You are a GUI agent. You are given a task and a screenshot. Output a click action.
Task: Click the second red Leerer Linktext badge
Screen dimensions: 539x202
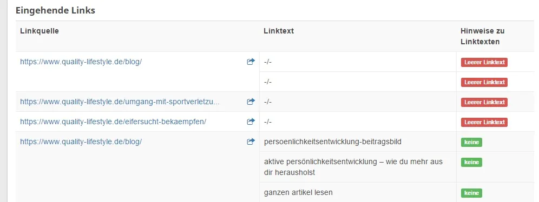pyautogui.click(x=484, y=82)
